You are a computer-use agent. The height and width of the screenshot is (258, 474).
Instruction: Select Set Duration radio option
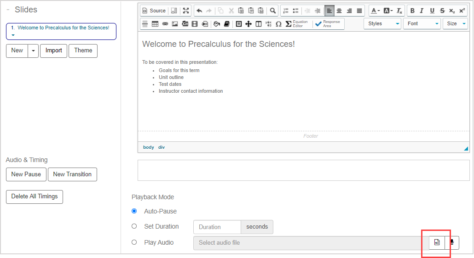134,226
